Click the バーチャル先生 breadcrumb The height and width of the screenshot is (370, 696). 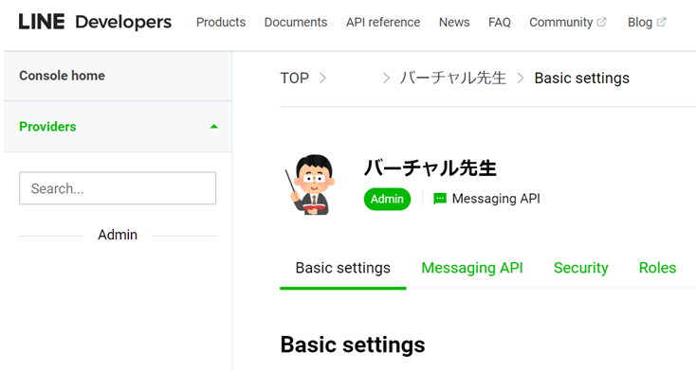point(452,78)
